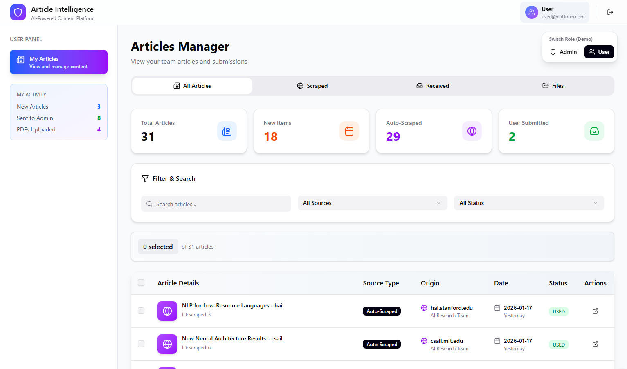
Task: Click the ID: scraped-3 text
Action: [196, 315]
